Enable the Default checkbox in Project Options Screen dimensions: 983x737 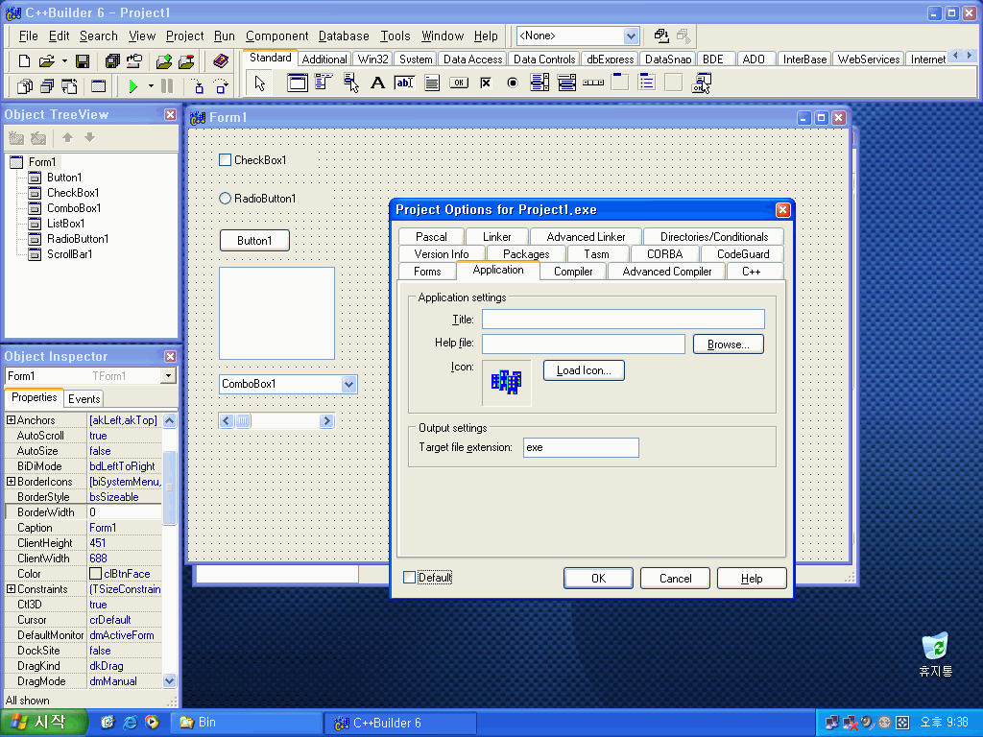[x=410, y=578]
